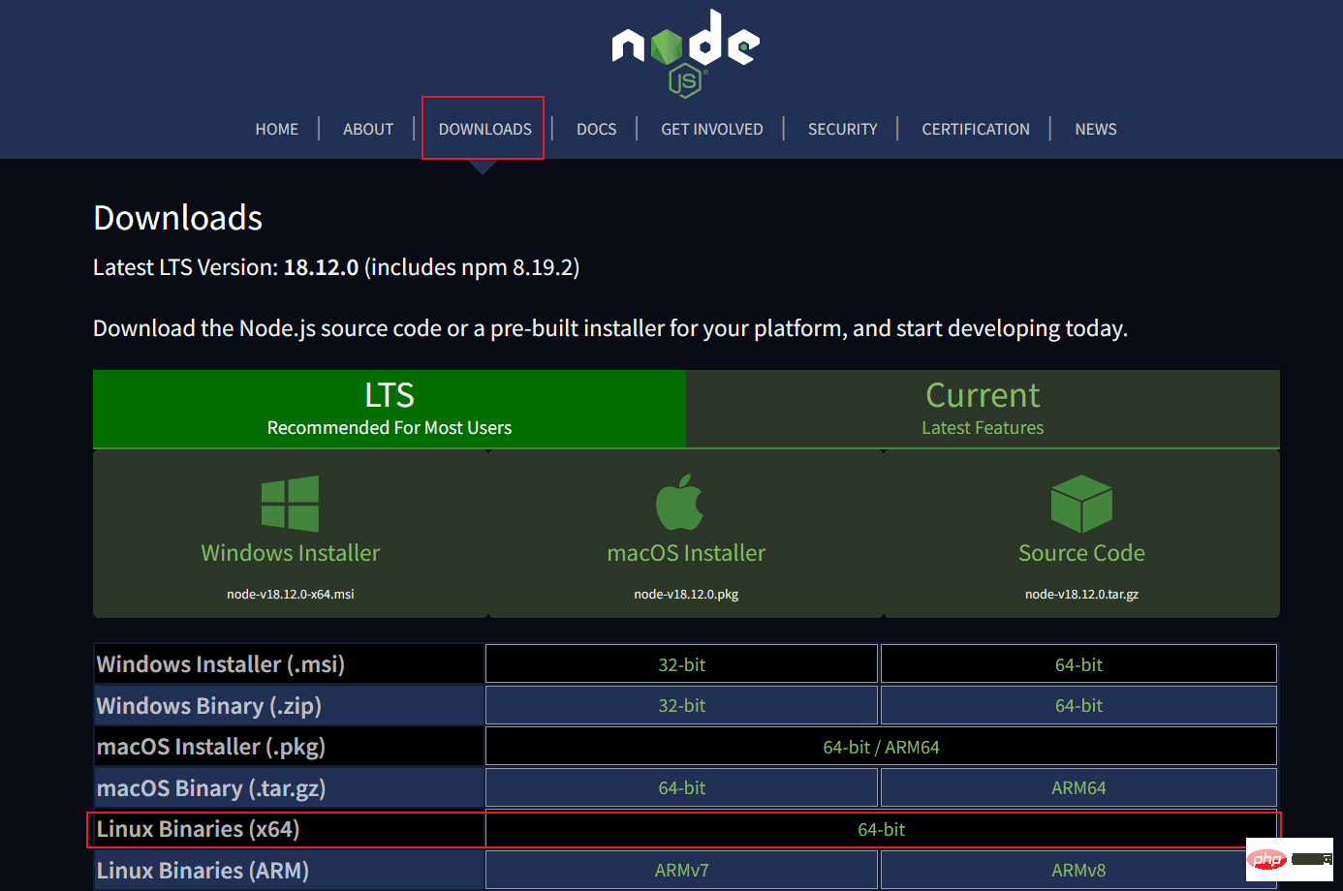Viewport: 1343px width, 891px height.
Task: Switch to the Current Latest Features tab
Action: pyautogui.click(x=983, y=409)
